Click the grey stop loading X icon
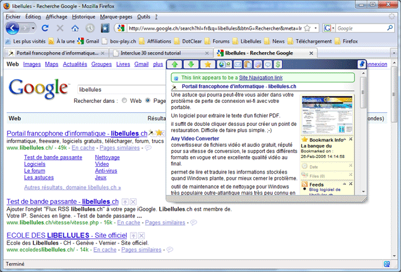The image size is (401, 272). click(60, 28)
